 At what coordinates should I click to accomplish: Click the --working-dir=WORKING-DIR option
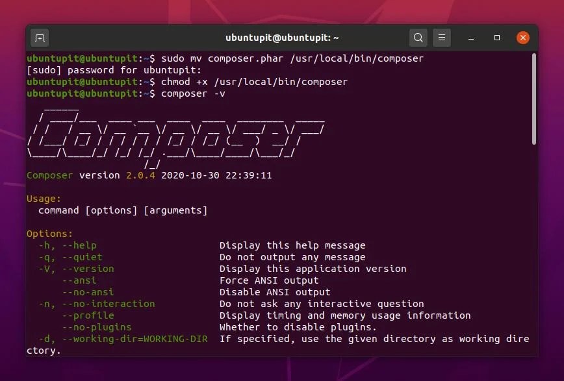[x=135, y=339]
